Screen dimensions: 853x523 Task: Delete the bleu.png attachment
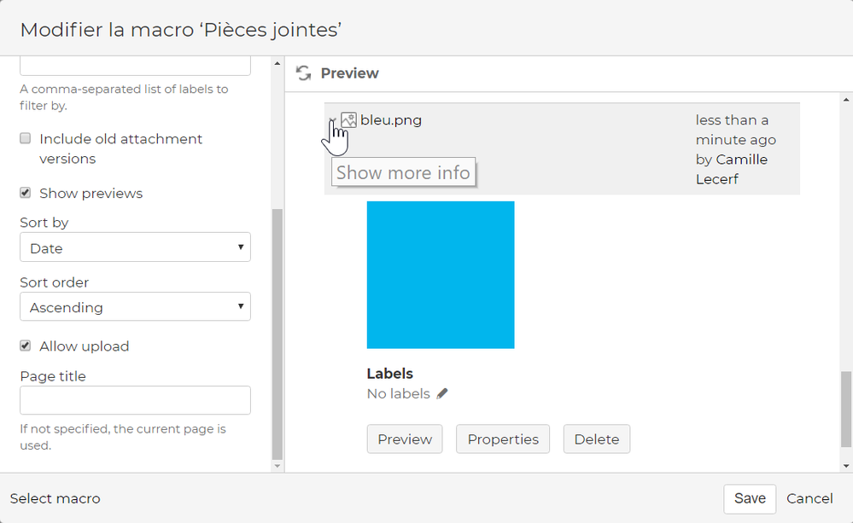(x=596, y=439)
